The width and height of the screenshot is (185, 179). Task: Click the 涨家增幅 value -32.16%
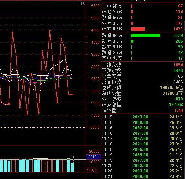[x=175, y=105]
